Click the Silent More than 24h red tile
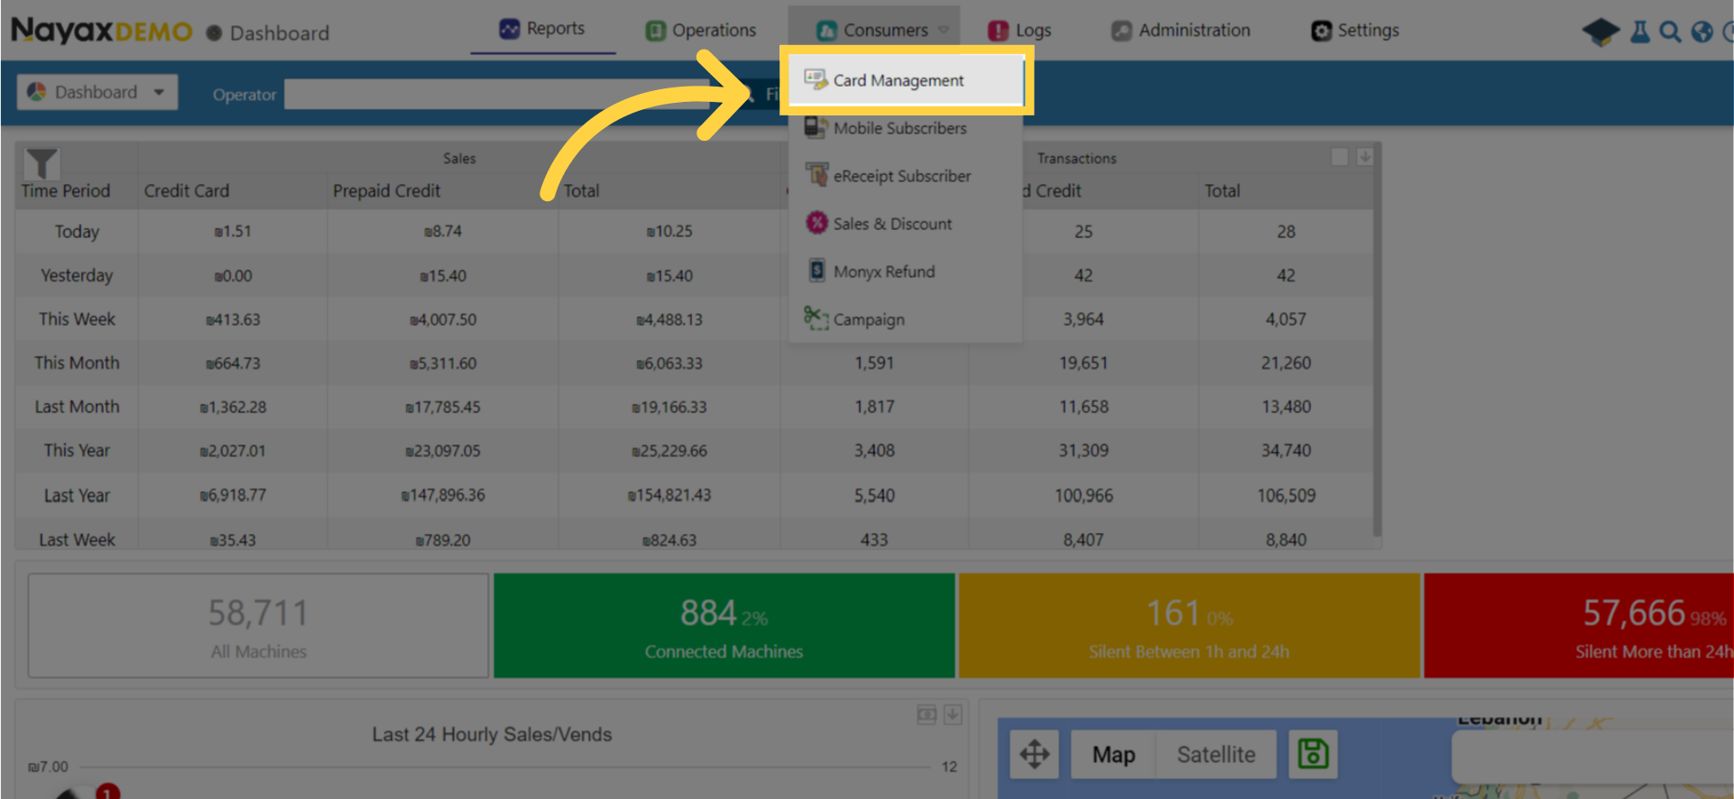 [x=1579, y=626]
